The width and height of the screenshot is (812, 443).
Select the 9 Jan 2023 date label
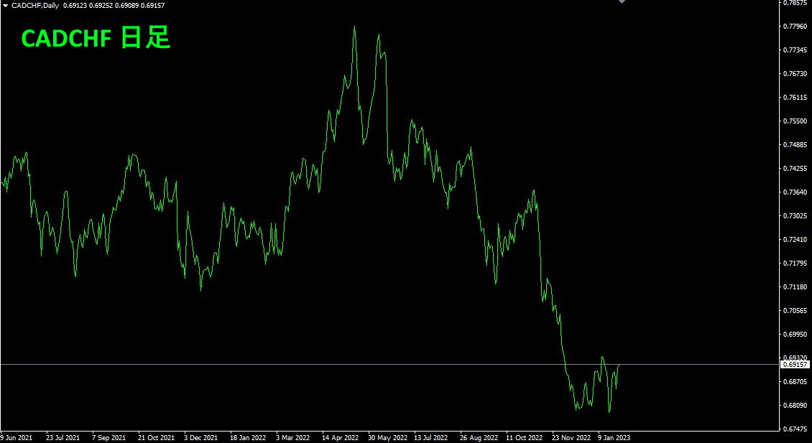coord(614,438)
